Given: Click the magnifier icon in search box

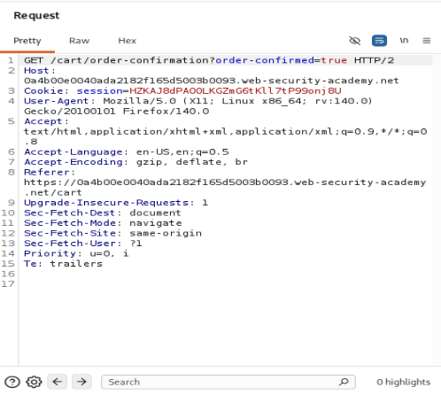Looking at the screenshot, I should 344,382.
